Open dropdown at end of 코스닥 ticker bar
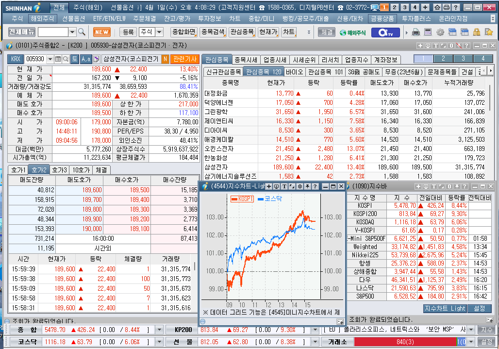The height and width of the screenshot is (349, 499). click(160, 342)
